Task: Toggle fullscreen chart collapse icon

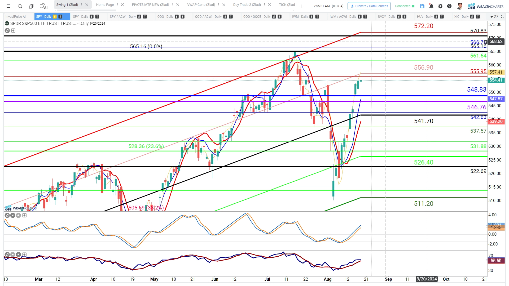Action: click(502, 16)
